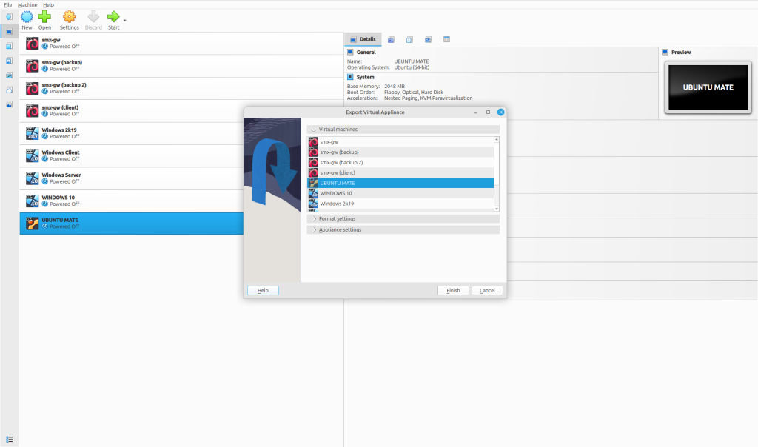758x447 pixels.
Task: Click bottom-left list menu icon in sidebar
Action: pyautogui.click(x=9, y=439)
